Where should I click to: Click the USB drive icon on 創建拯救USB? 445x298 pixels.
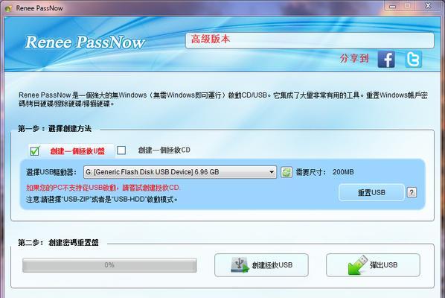[240, 264]
